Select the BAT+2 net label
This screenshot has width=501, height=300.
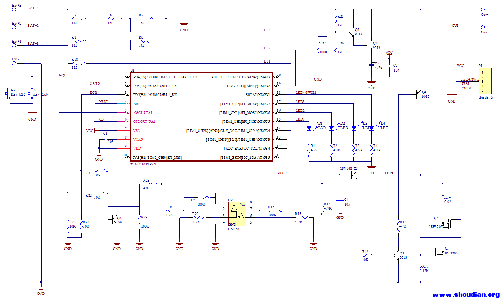click(x=33, y=26)
